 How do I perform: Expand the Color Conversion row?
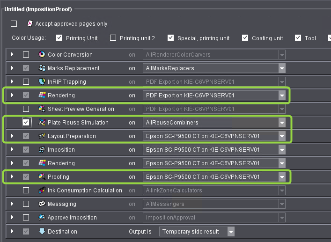12,55
